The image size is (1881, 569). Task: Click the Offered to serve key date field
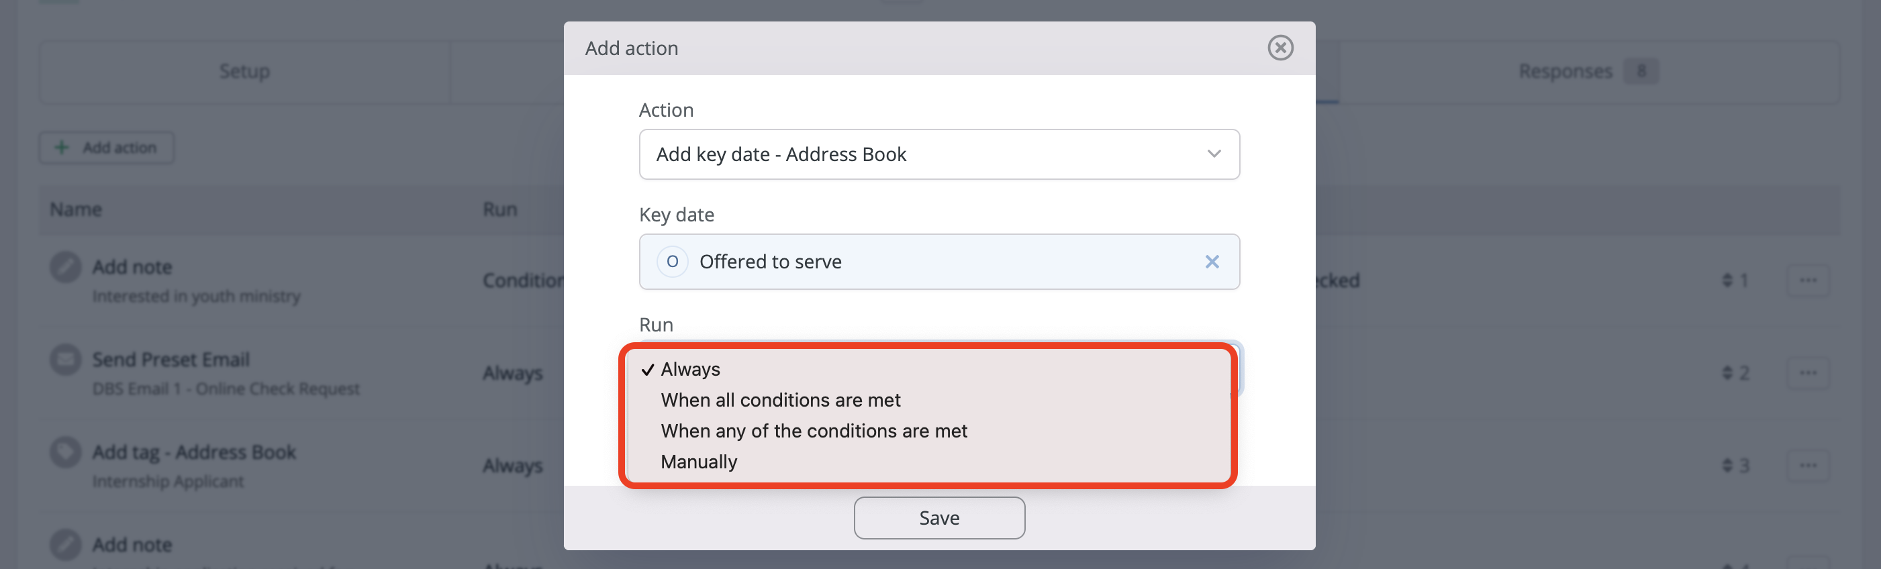939,262
